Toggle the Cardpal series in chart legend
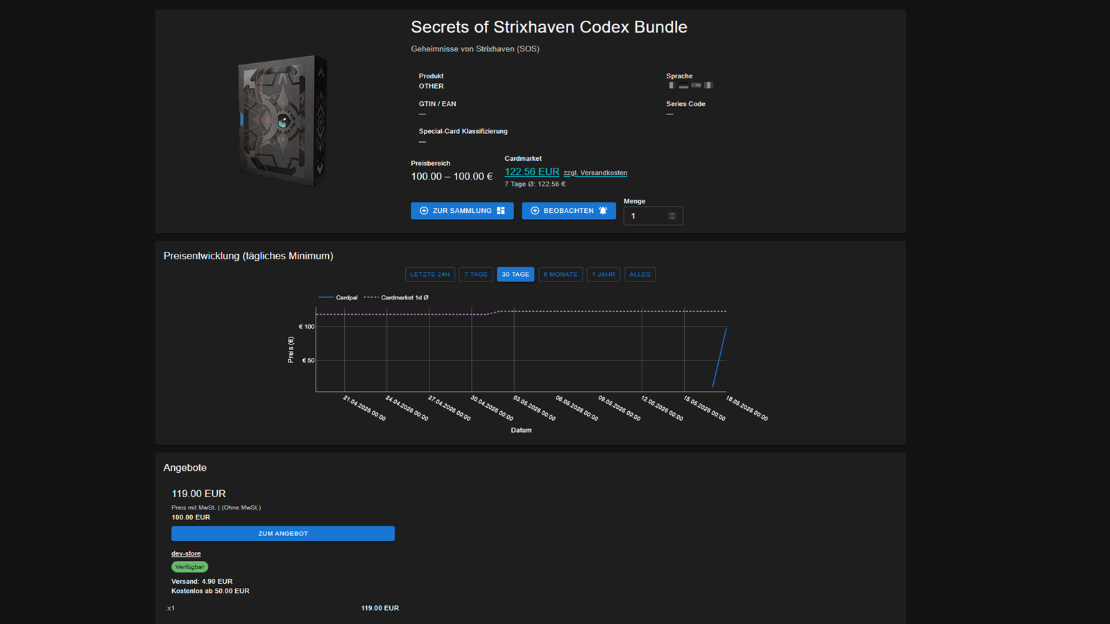The image size is (1110, 624). click(x=338, y=297)
